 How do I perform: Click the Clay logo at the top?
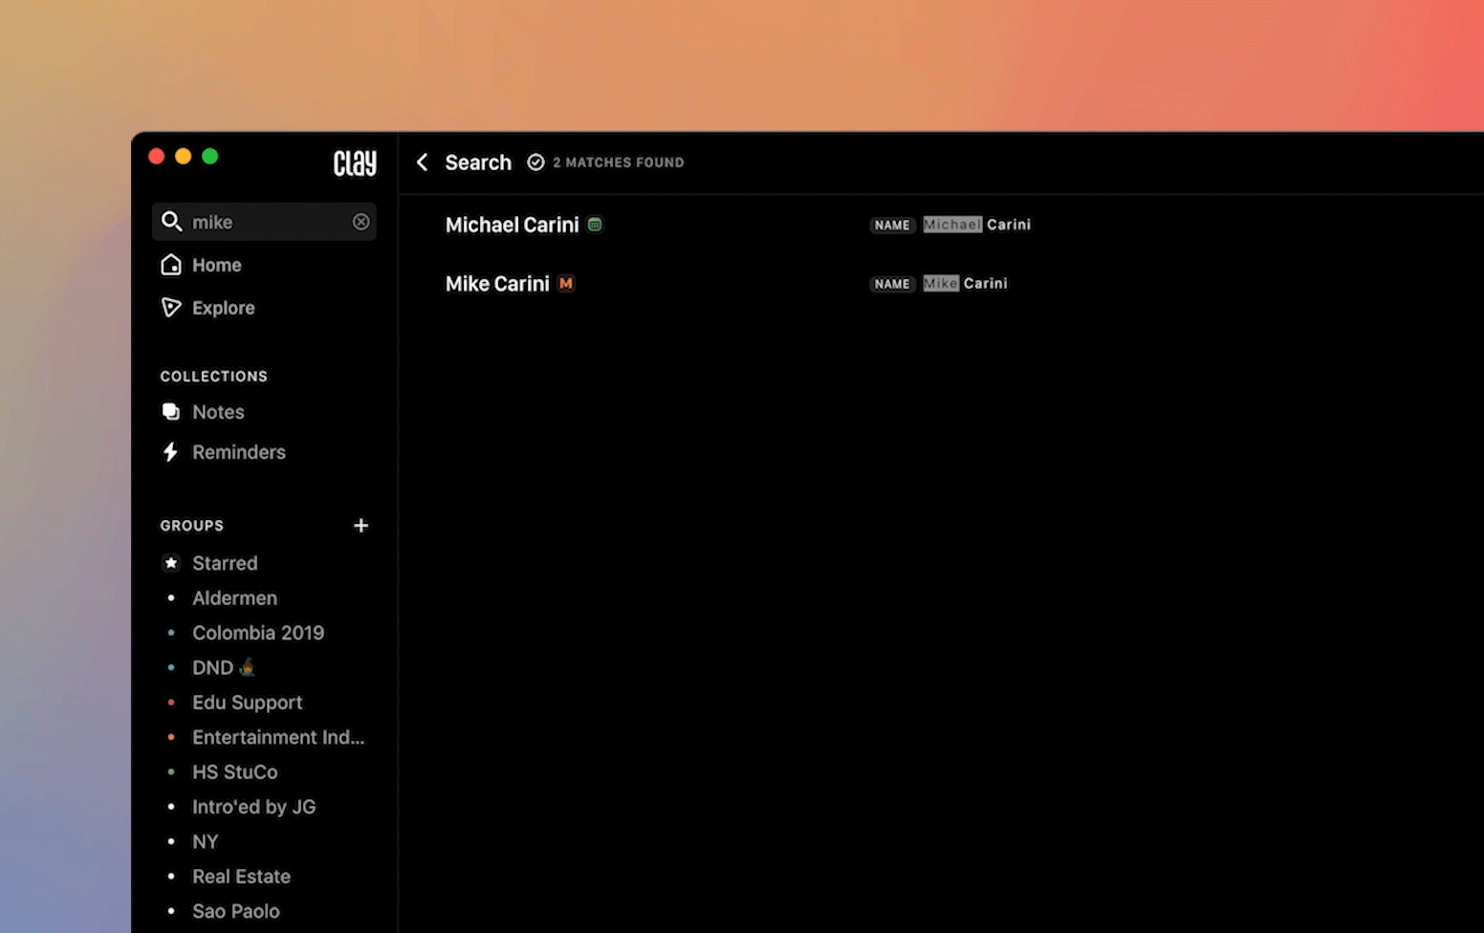354,163
